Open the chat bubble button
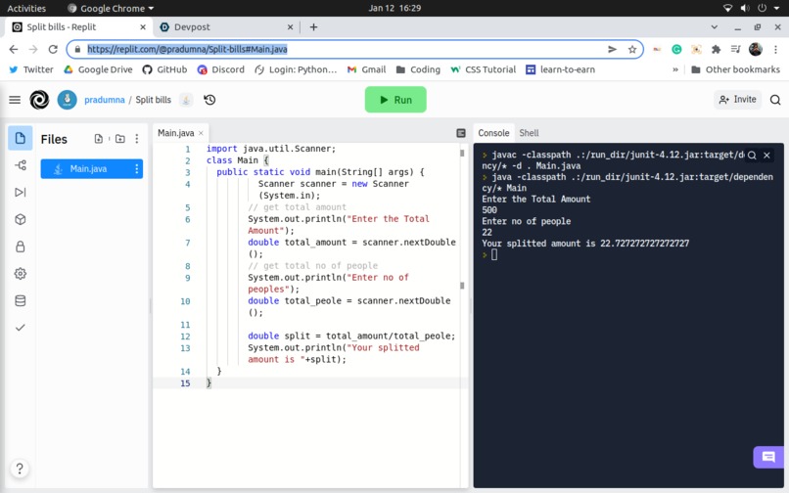789x493 pixels. [768, 457]
